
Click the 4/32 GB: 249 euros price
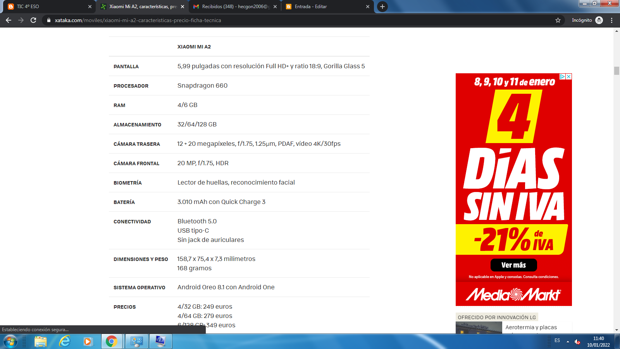(x=205, y=306)
